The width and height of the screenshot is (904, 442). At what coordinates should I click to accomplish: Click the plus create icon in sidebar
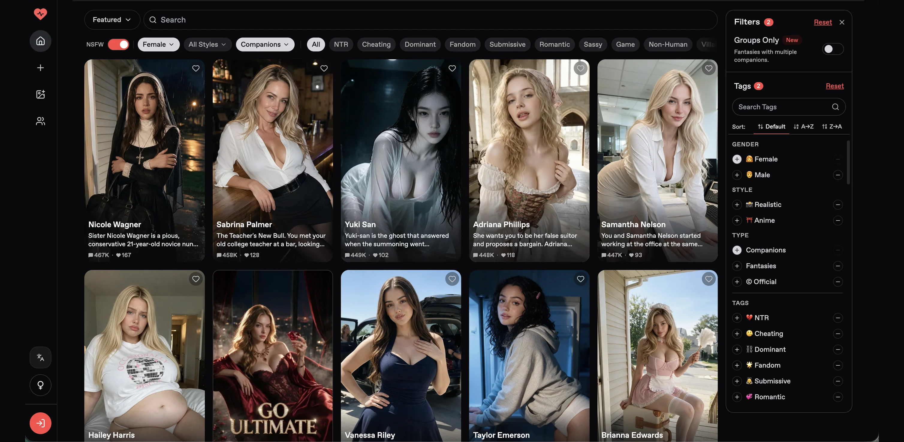tap(40, 68)
